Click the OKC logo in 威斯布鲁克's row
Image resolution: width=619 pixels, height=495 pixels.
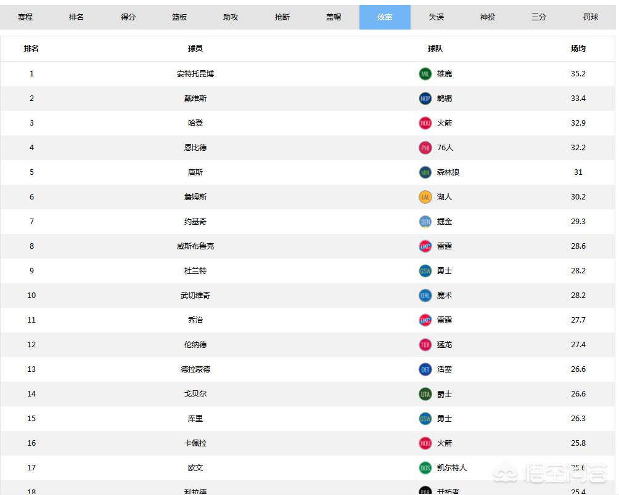pyautogui.click(x=425, y=246)
